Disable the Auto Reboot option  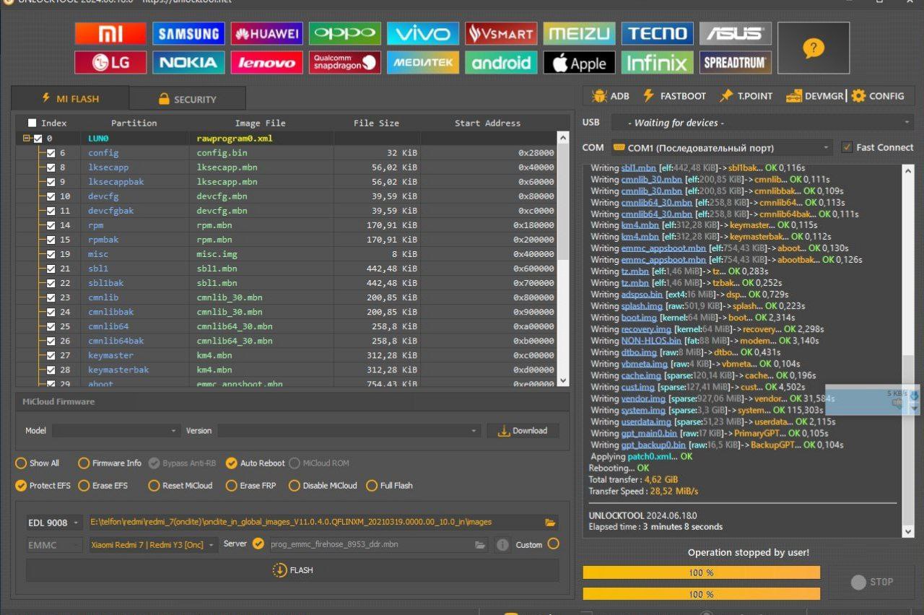[256, 463]
